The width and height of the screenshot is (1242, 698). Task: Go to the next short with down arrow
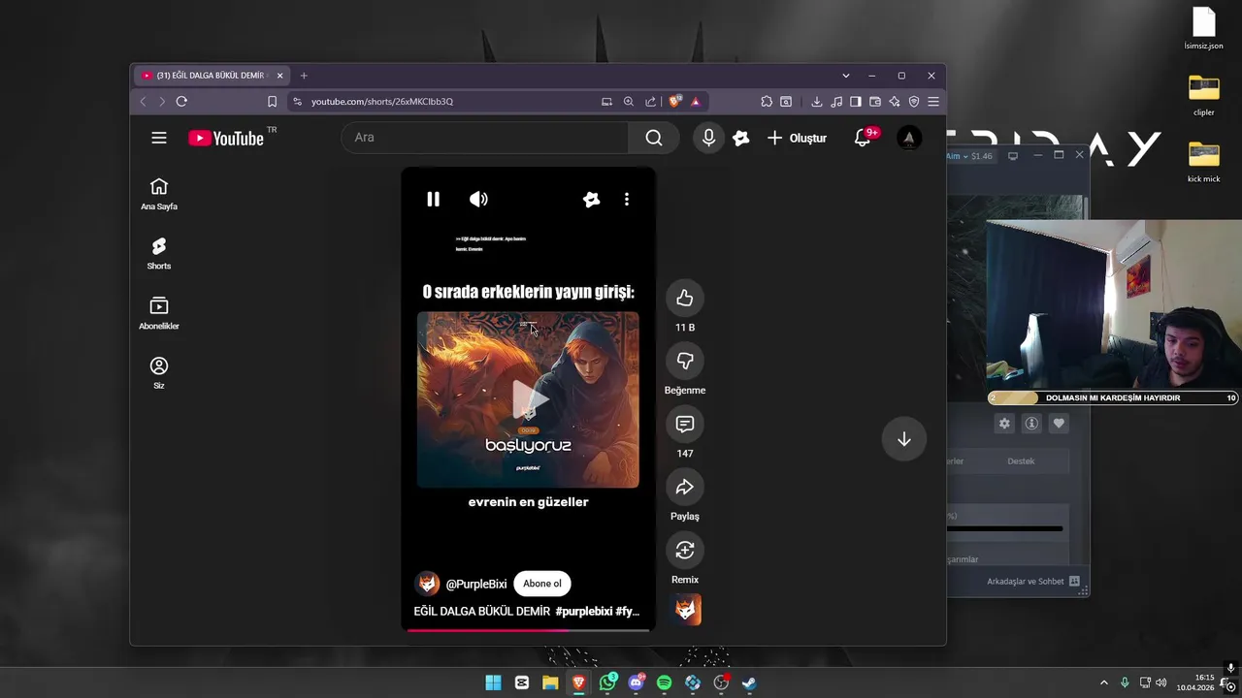point(903,439)
